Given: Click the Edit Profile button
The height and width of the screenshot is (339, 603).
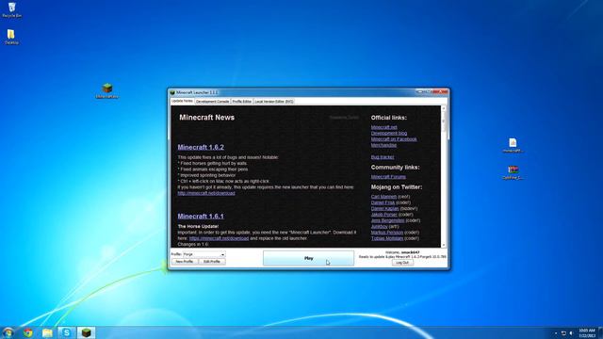Looking at the screenshot, I should [212, 262].
